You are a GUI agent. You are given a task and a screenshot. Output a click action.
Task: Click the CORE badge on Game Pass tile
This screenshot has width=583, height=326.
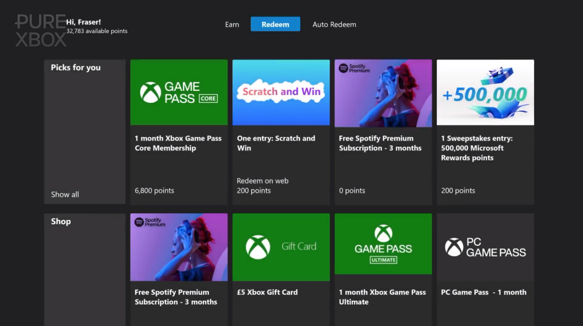coord(208,98)
